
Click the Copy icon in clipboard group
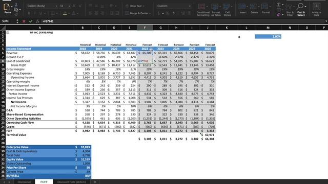coord(16,10)
